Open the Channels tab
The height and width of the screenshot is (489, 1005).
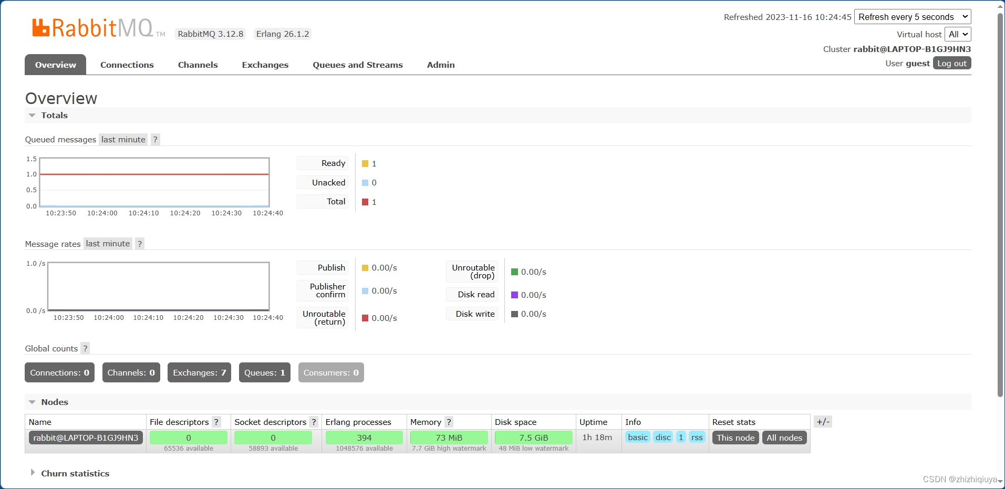tap(198, 65)
